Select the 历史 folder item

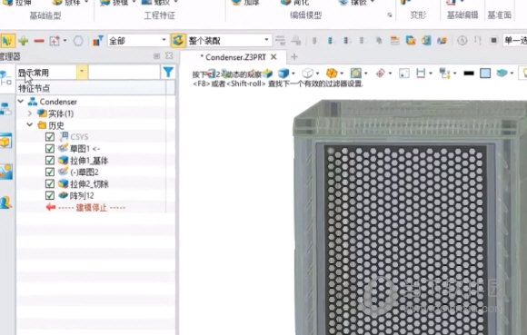click(55, 125)
